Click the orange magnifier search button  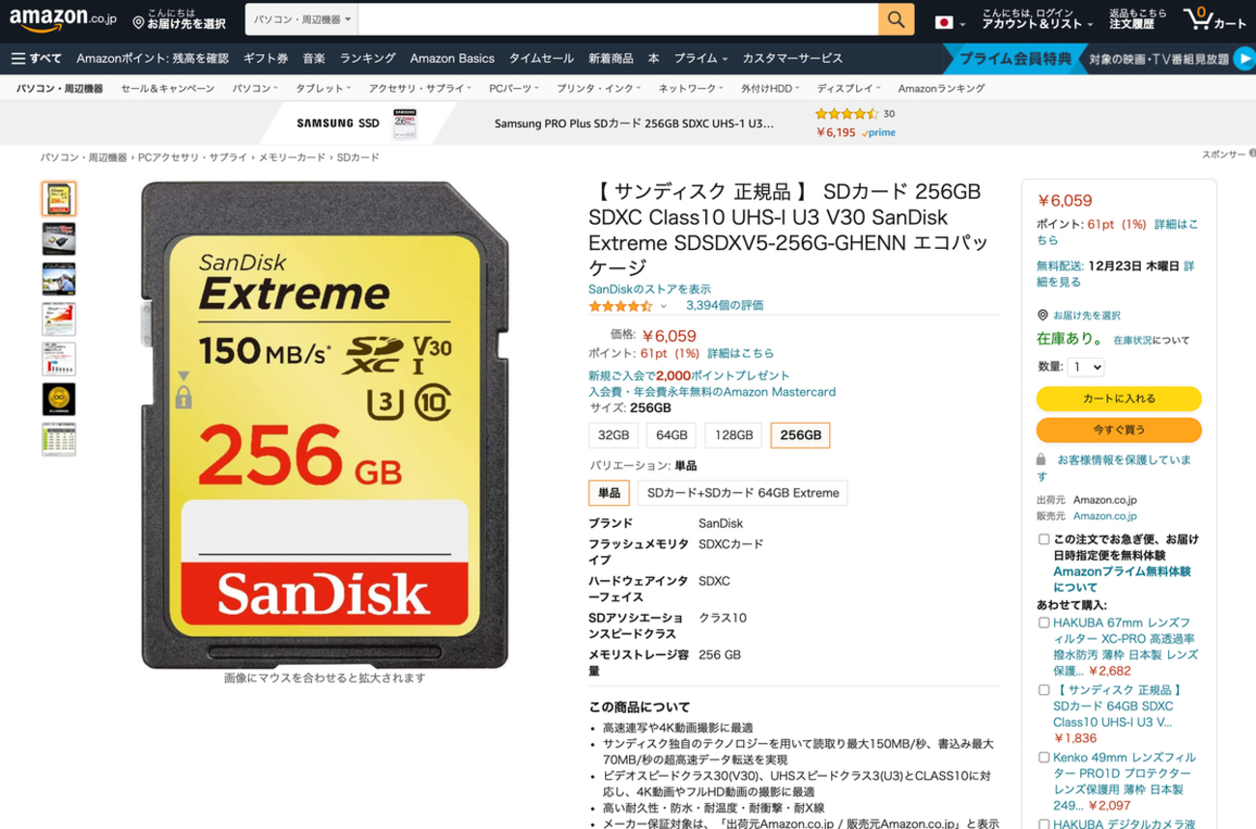click(x=896, y=19)
